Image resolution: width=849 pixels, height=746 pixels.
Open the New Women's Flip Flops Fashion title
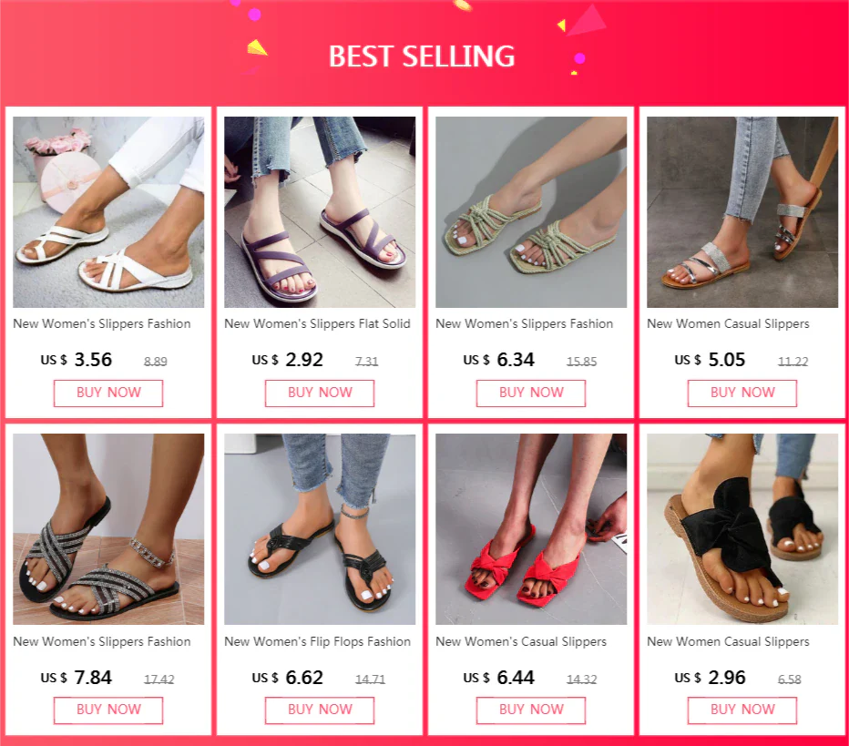pos(317,641)
